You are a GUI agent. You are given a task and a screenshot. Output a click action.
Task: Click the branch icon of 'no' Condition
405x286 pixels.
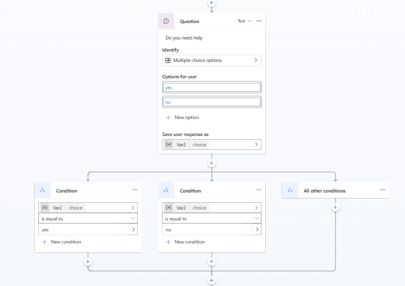point(167,190)
